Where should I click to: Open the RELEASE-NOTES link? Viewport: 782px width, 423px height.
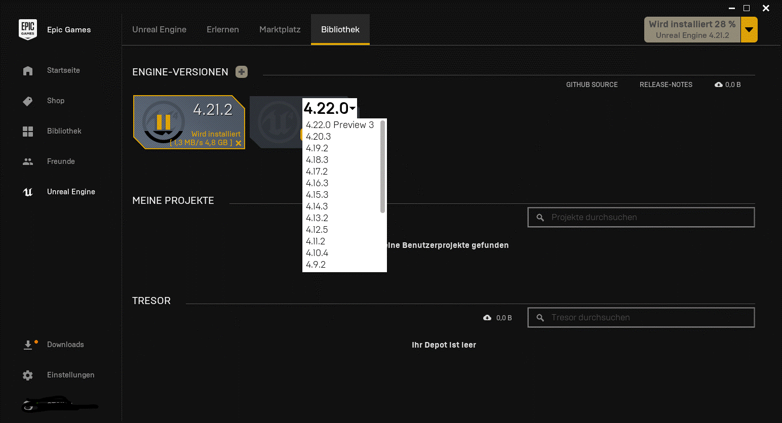pyautogui.click(x=666, y=84)
